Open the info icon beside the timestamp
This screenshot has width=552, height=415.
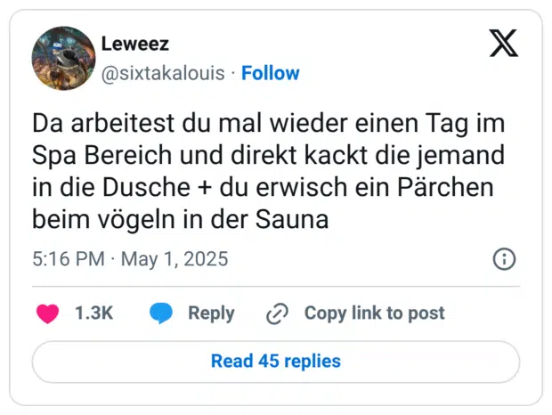(504, 259)
